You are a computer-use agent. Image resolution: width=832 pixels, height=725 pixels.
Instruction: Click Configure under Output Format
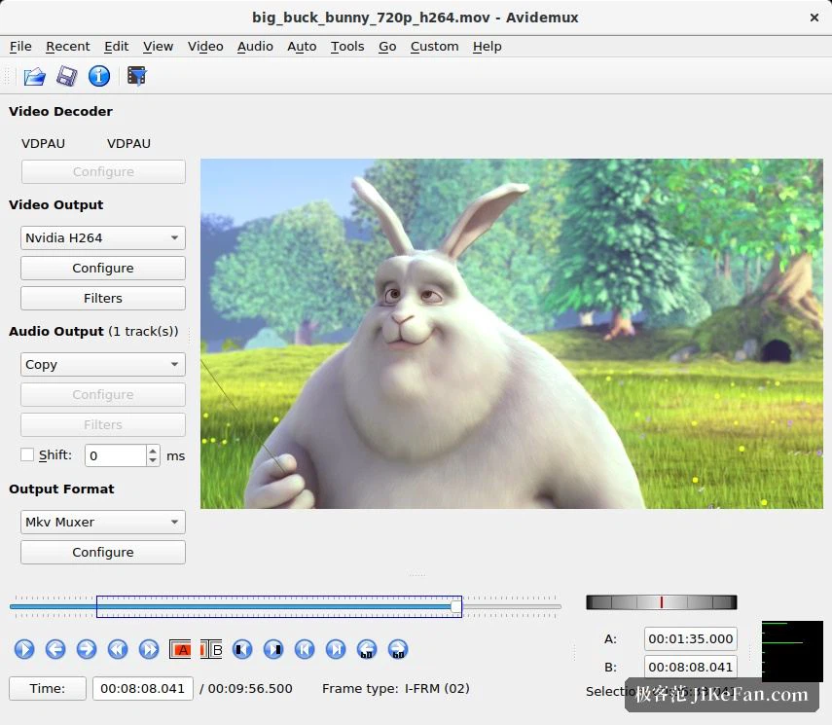(103, 553)
